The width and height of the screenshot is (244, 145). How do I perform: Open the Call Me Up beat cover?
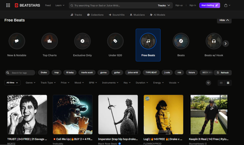(x=73, y=115)
